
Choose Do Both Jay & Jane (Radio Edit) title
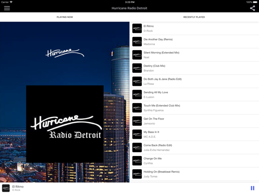[162, 79]
